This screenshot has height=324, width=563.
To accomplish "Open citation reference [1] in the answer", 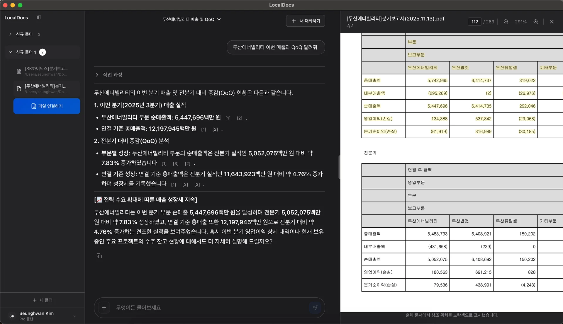I will point(228,118).
